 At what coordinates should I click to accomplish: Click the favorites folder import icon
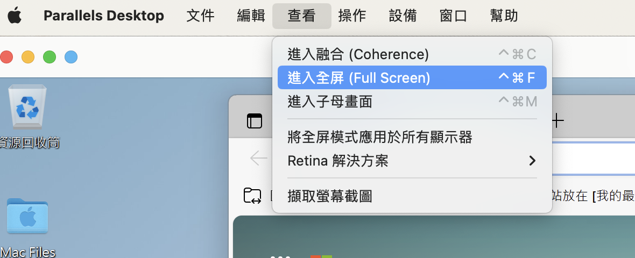pos(252,196)
